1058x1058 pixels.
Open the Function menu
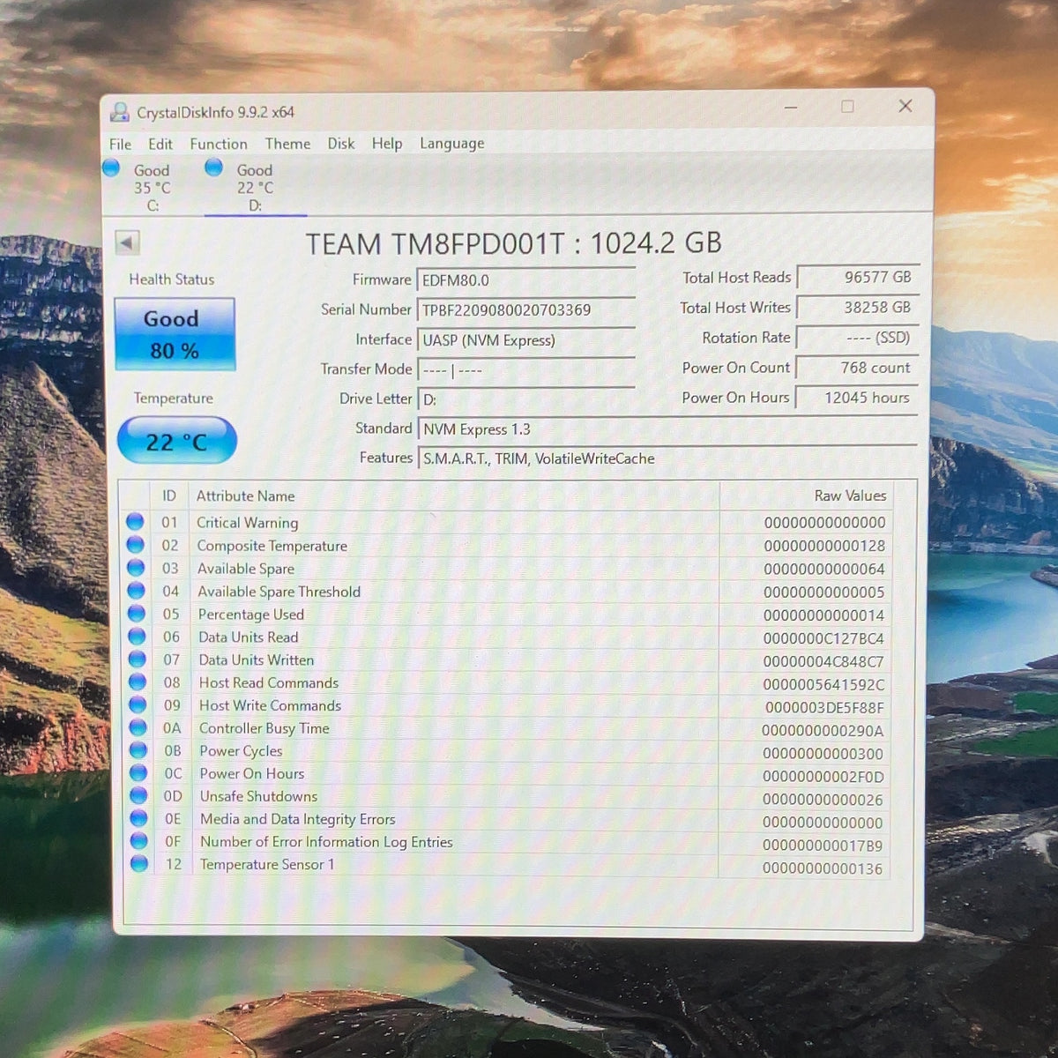click(x=219, y=144)
